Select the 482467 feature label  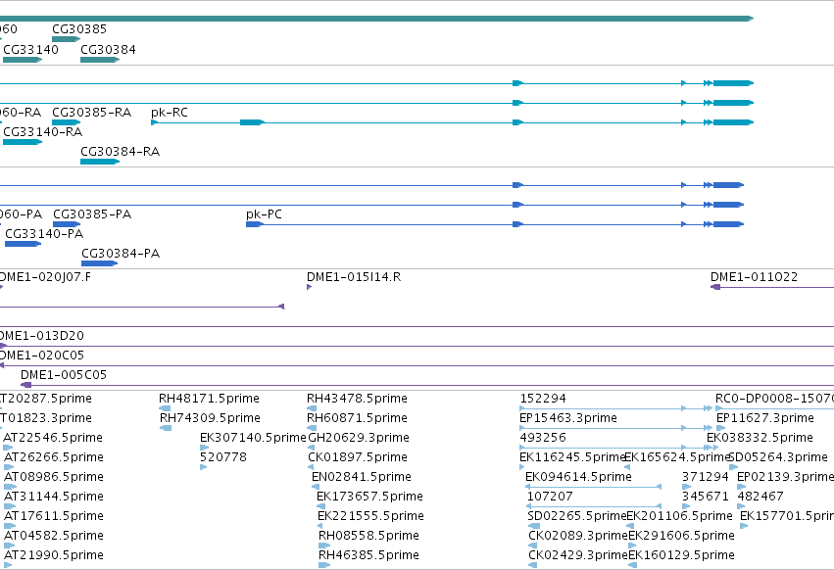[760, 497]
